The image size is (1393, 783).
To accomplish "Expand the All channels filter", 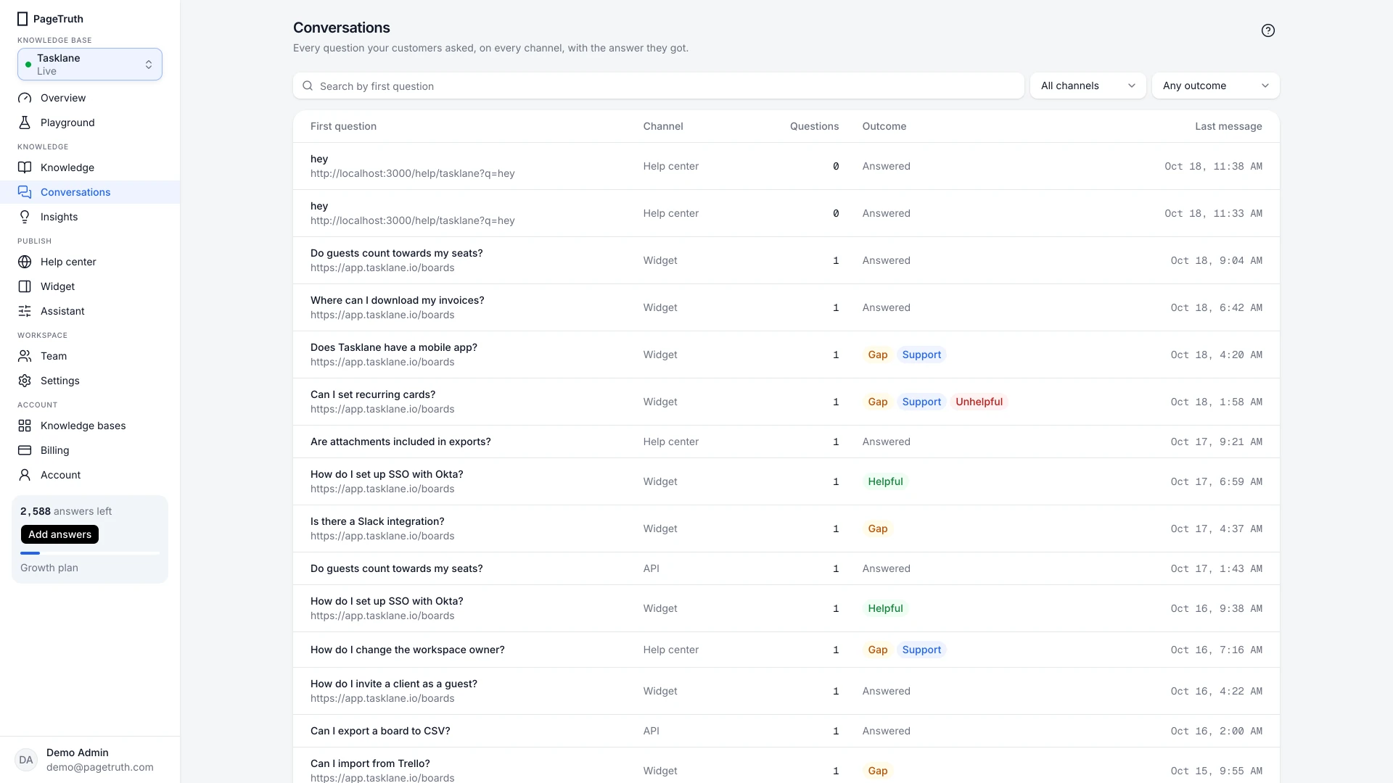I will [1088, 86].
